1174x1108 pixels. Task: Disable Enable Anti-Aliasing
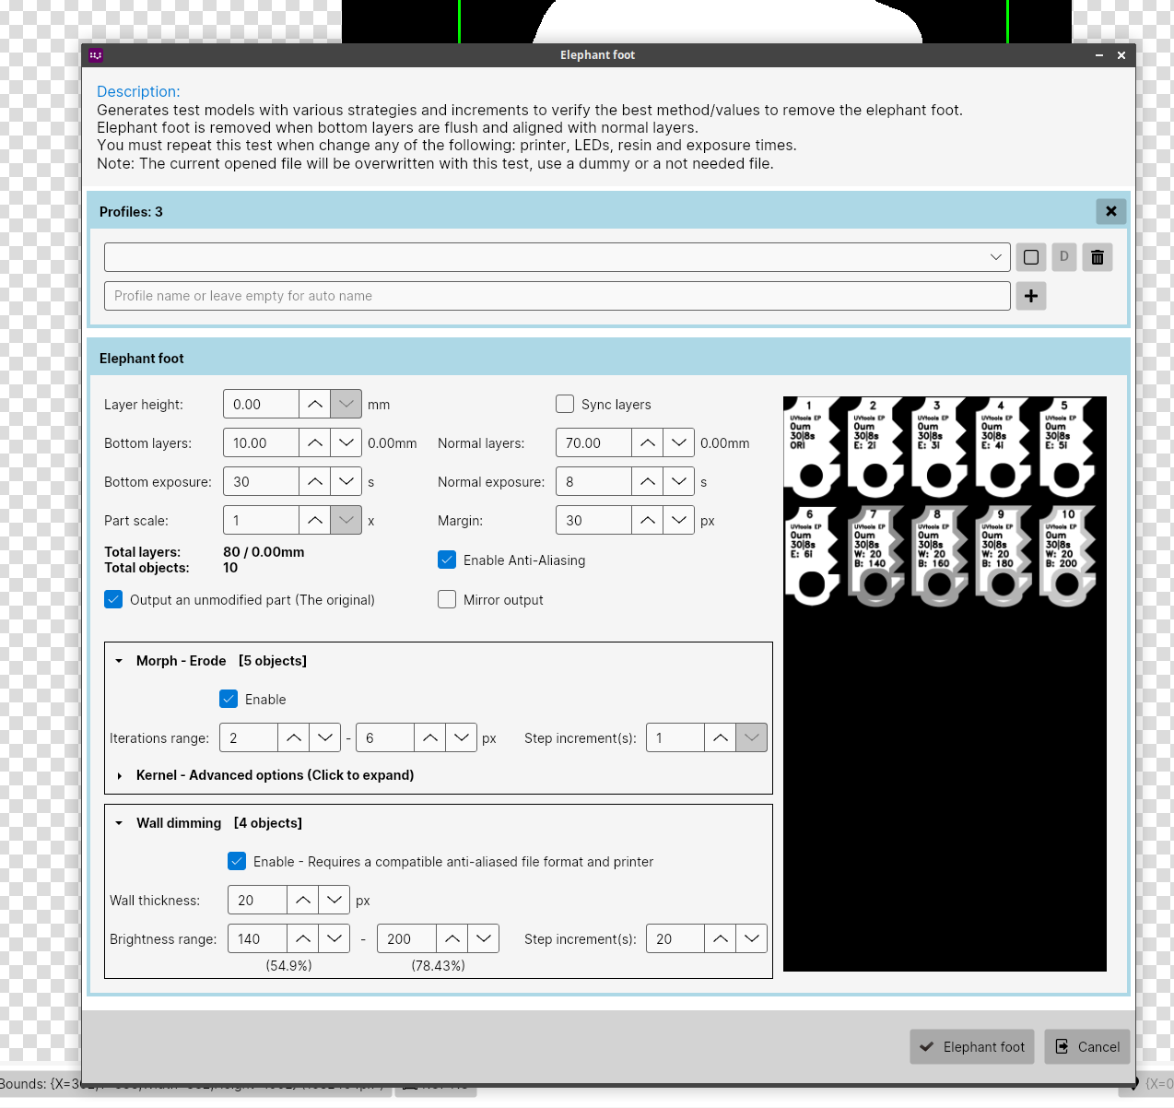click(x=447, y=560)
